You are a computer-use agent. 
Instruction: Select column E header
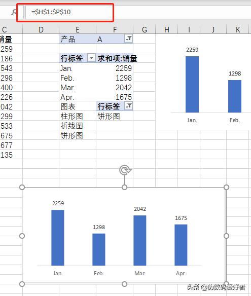[x=78, y=29]
